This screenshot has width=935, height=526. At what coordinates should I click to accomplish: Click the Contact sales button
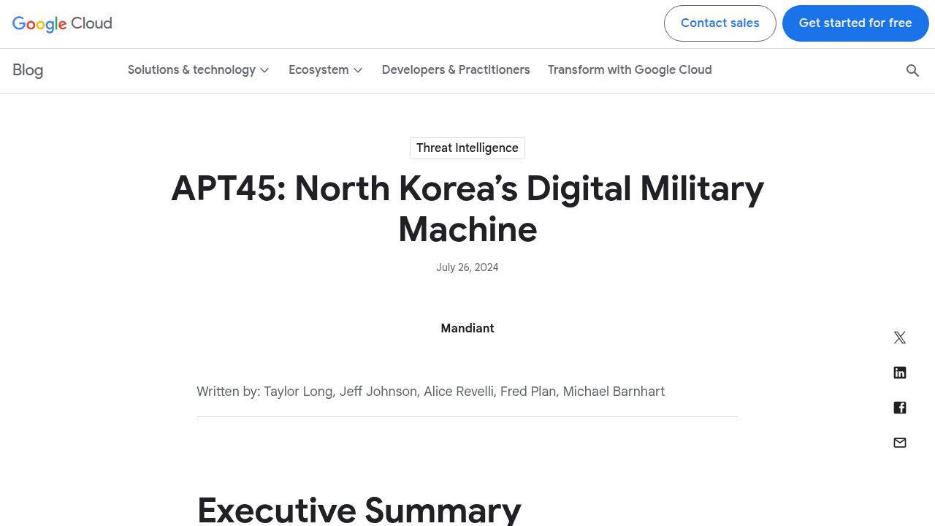(720, 23)
